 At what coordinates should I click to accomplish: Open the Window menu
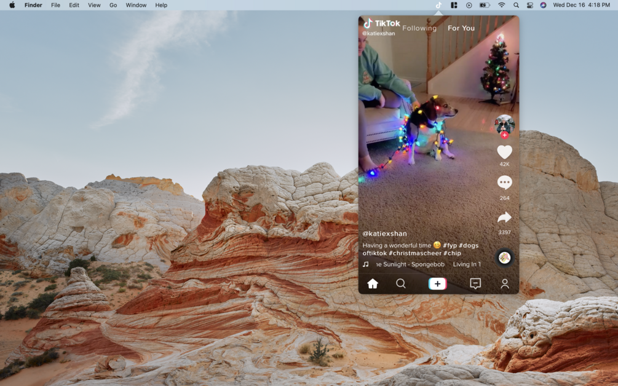point(136,5)
